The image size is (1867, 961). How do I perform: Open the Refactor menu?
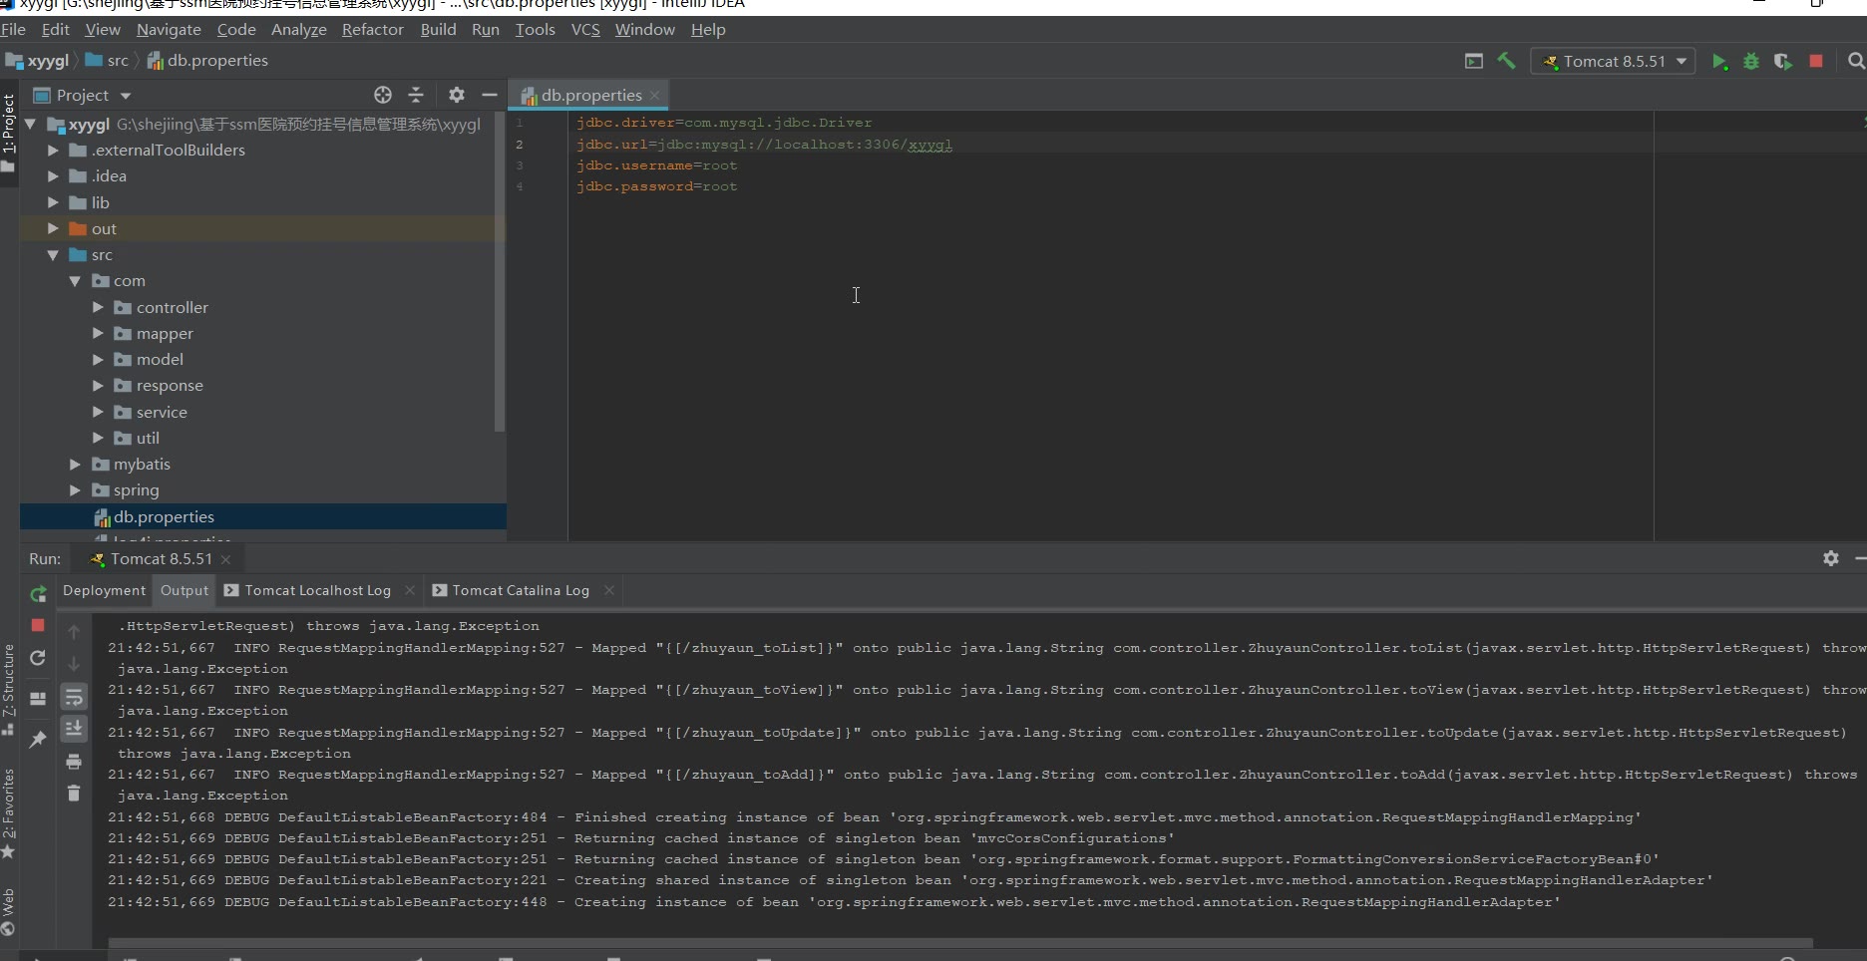(372, 30)
